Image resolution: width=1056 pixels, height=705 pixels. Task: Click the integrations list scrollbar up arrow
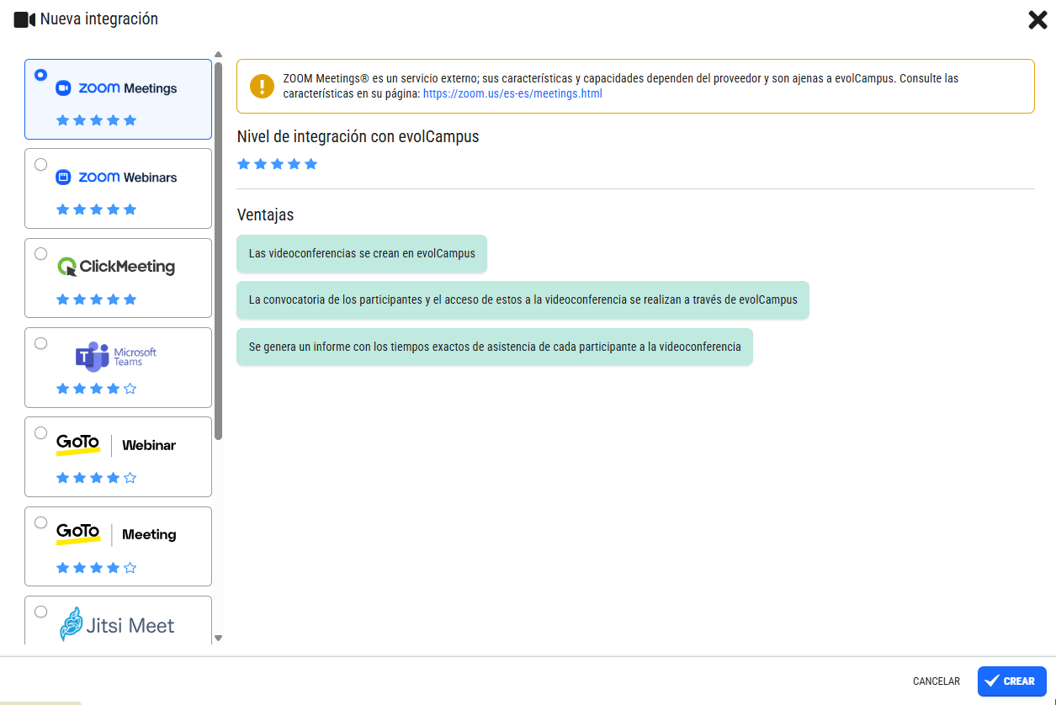coord(219,55)
